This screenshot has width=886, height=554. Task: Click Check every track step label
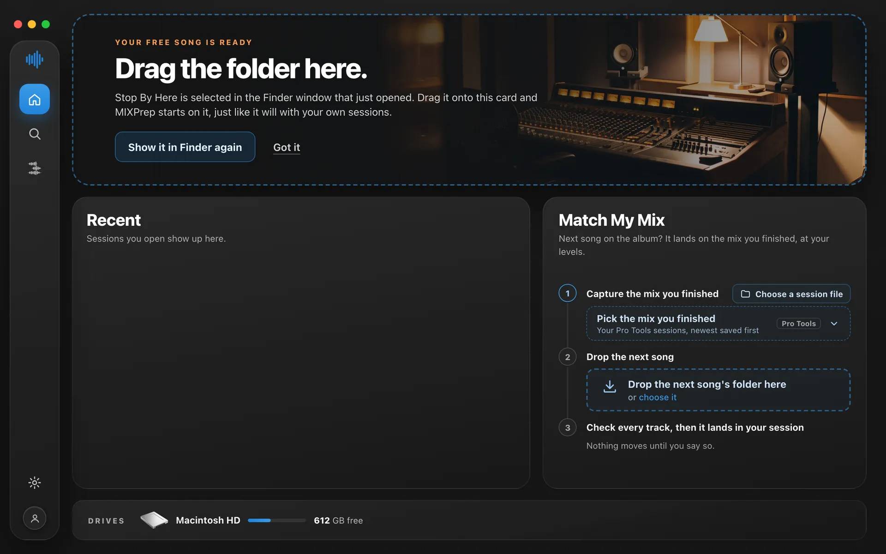coord(695,428)
